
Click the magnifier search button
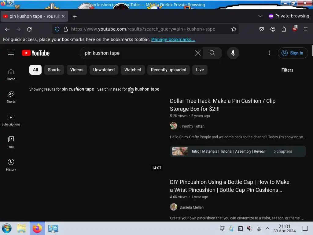click(x=212, y=53)
